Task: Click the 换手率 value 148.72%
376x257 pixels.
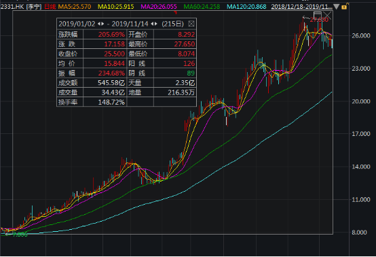Action: coord(111,102)
